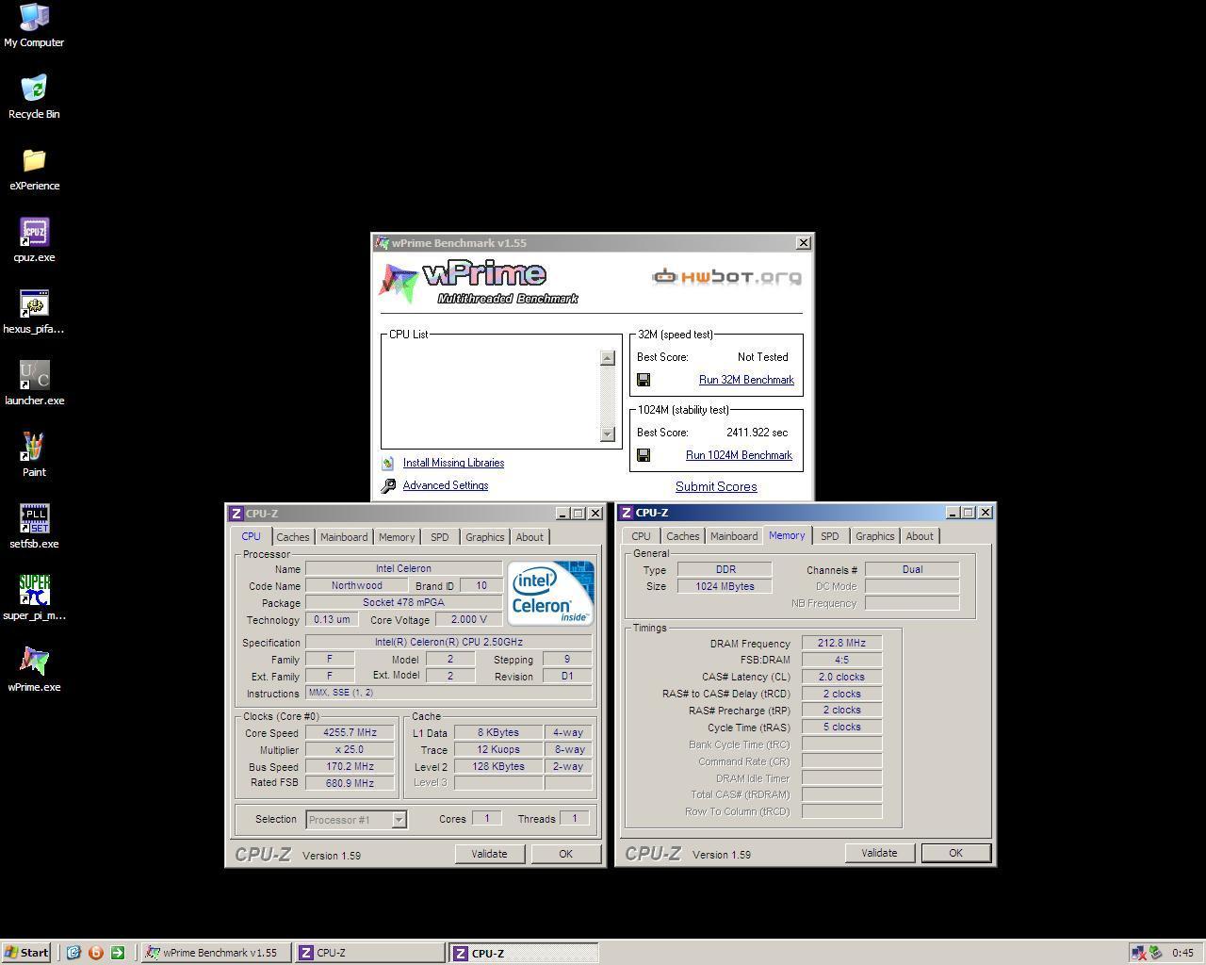Image resolution: width=1206 pixels, height=965 pixels.
Task: Click the Core Voltage 2.000 V field
Action: click(468, 620)
